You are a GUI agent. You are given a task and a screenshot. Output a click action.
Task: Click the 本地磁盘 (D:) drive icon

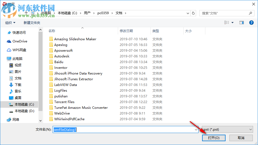11,112
